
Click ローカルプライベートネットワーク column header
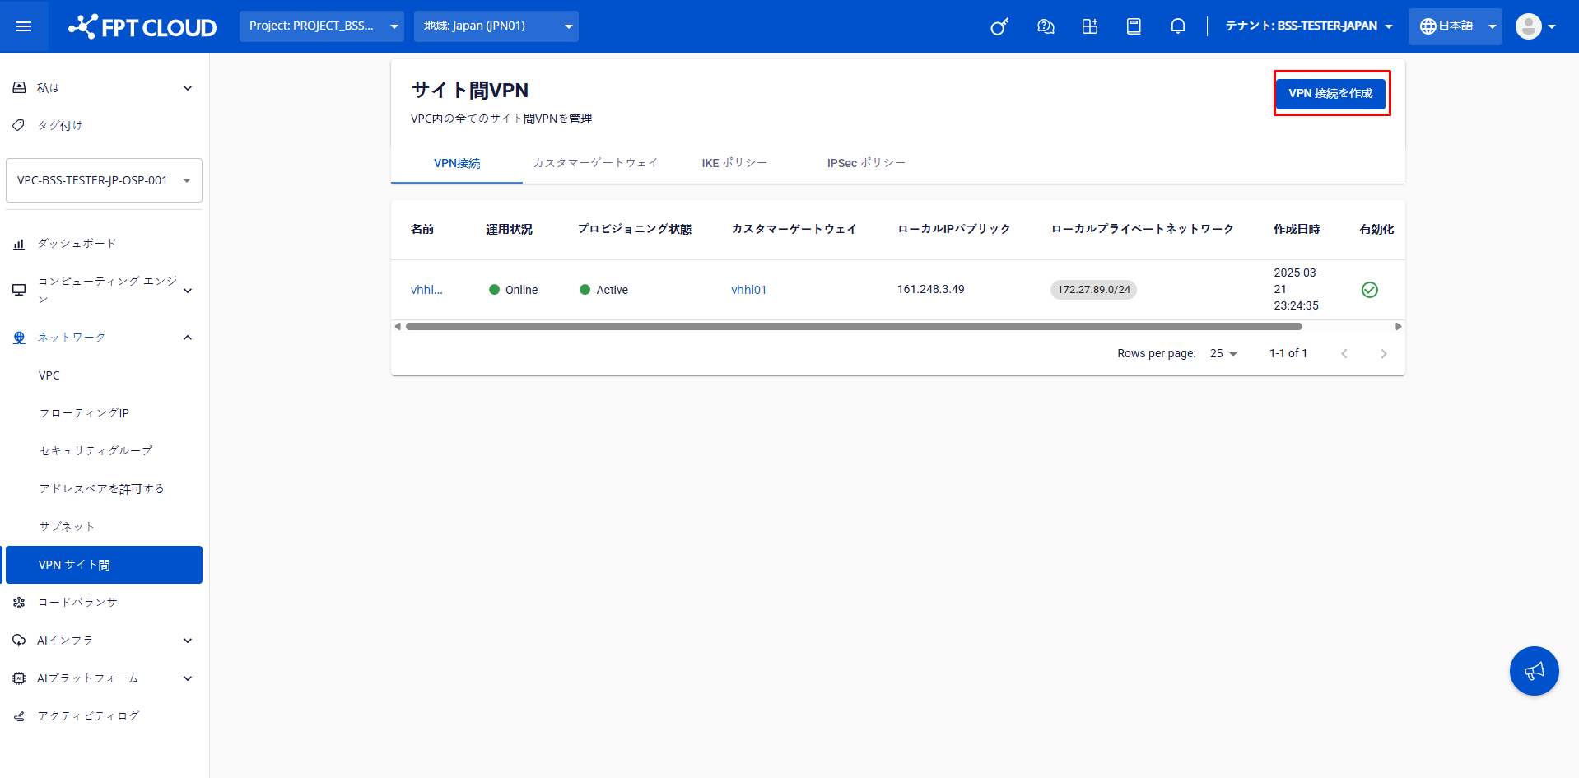click(1142, 229)
